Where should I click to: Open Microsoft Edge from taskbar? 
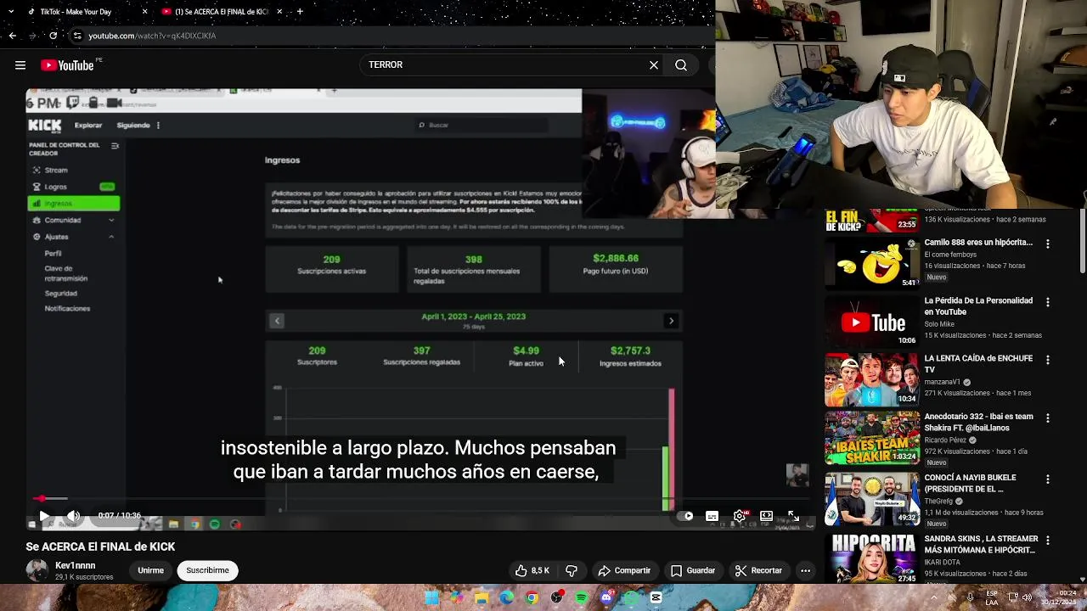(x=507, y=597)
